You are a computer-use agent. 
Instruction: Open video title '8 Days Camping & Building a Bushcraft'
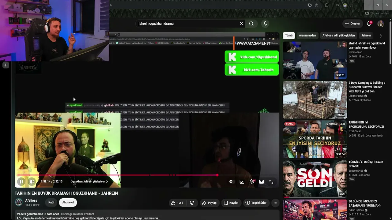pos(367,87)
